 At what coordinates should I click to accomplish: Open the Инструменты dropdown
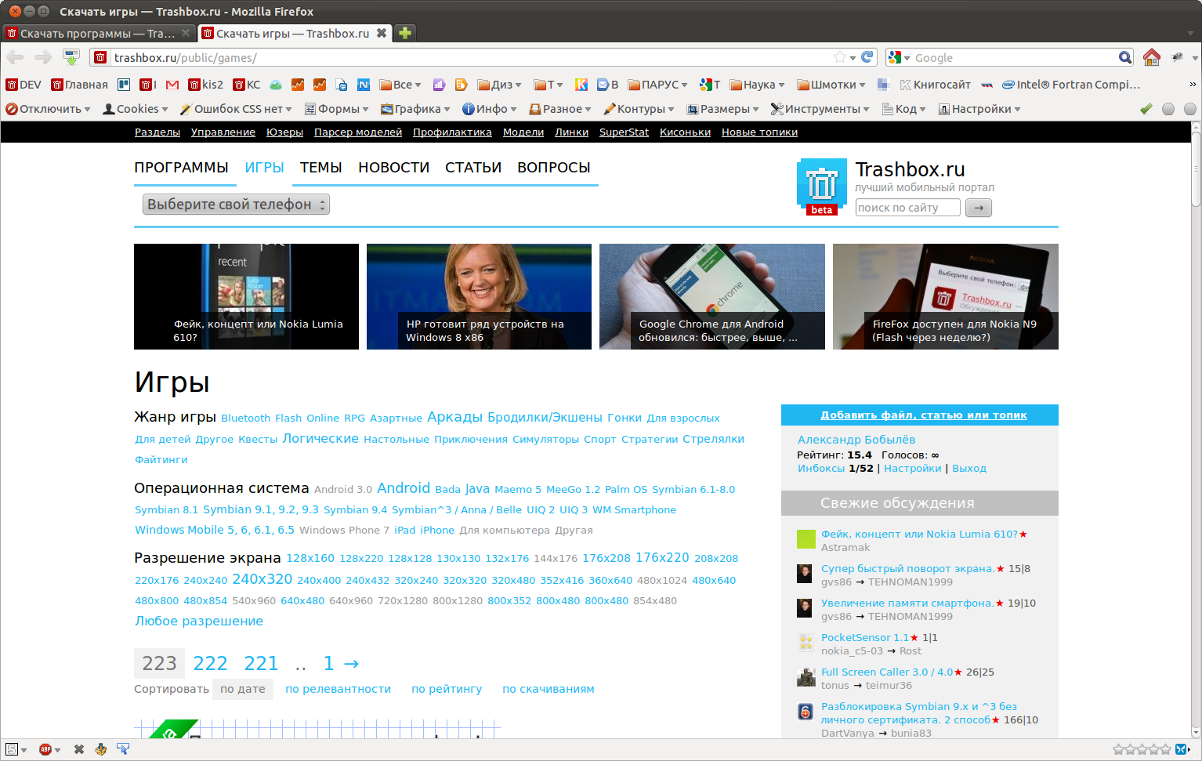click(820, 109)
